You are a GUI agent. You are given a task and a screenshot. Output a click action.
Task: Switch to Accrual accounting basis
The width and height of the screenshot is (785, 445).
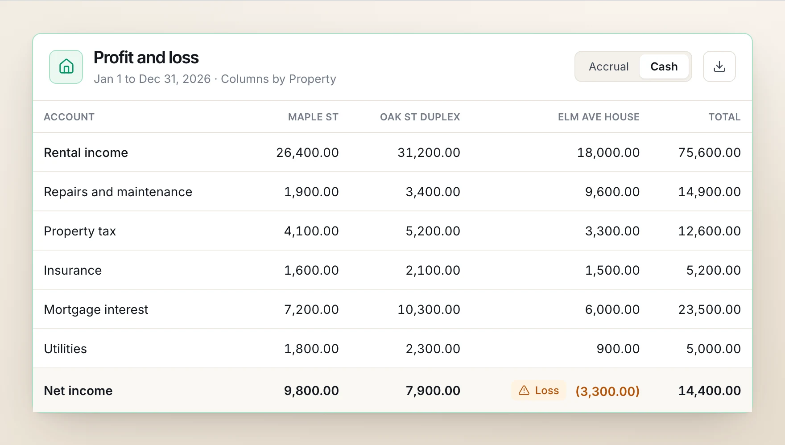tap(608, 66)
